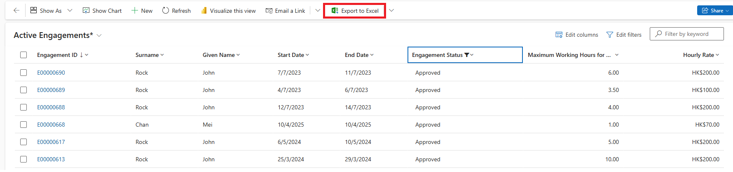This screenshot has width=733, height=172.
Task: Click the Email a Link icon
Action: point(269,11)
